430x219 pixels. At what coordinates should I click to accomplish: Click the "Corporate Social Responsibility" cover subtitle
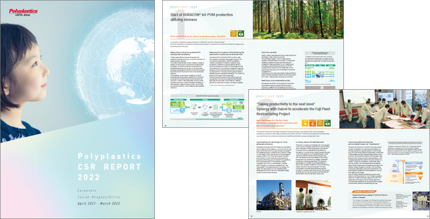99,193
